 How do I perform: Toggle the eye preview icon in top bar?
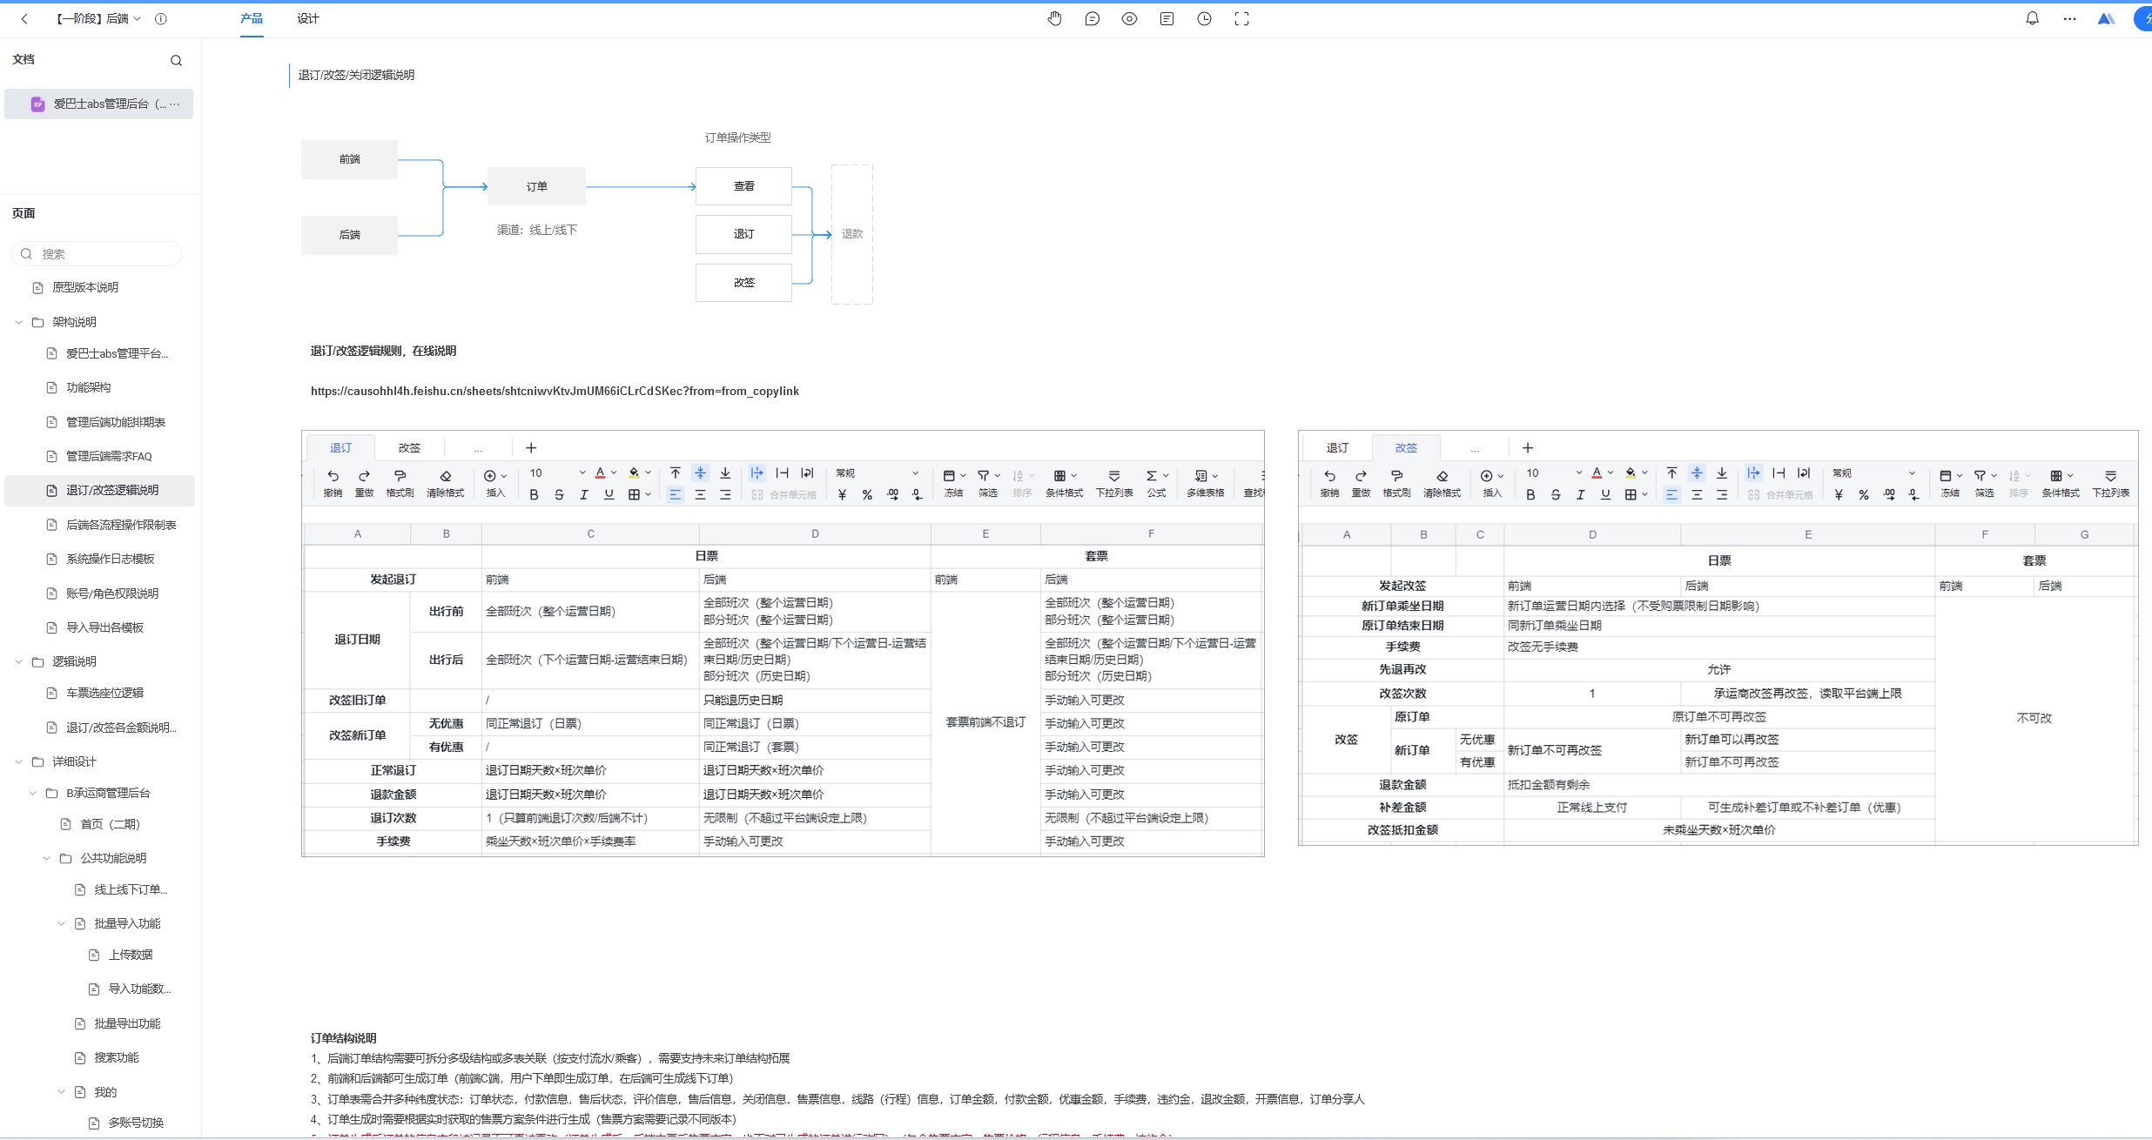(x=1129, y=18)
